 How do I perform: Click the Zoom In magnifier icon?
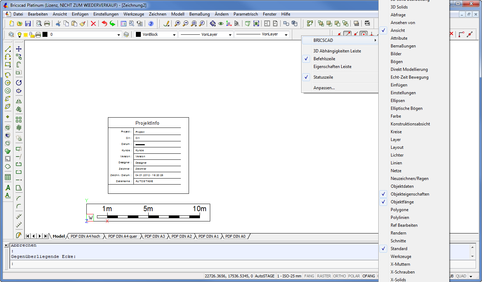point(177,24)
